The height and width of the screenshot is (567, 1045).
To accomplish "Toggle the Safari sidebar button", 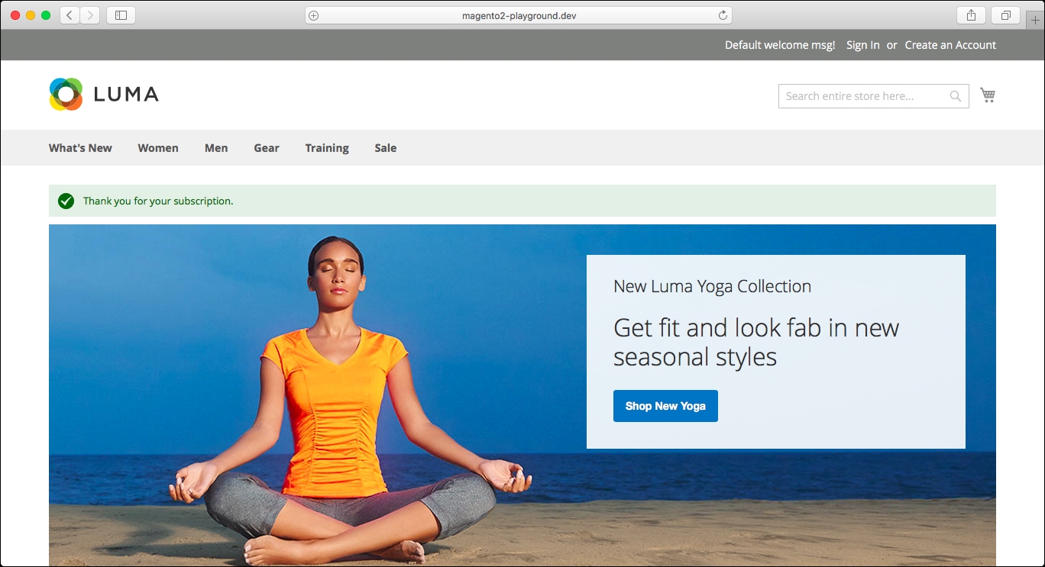I will 121,15.
